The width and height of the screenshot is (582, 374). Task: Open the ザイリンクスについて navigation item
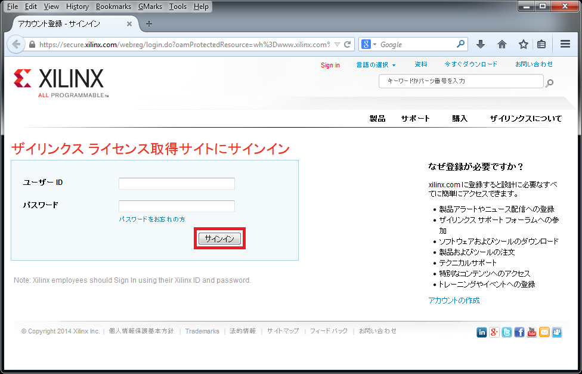point(525,119)
